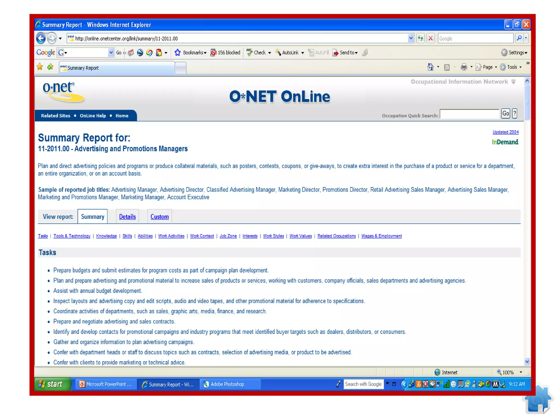Click the browser Back arrow button
This screenshot has width=559, height=419.
(x=41, y=38)
